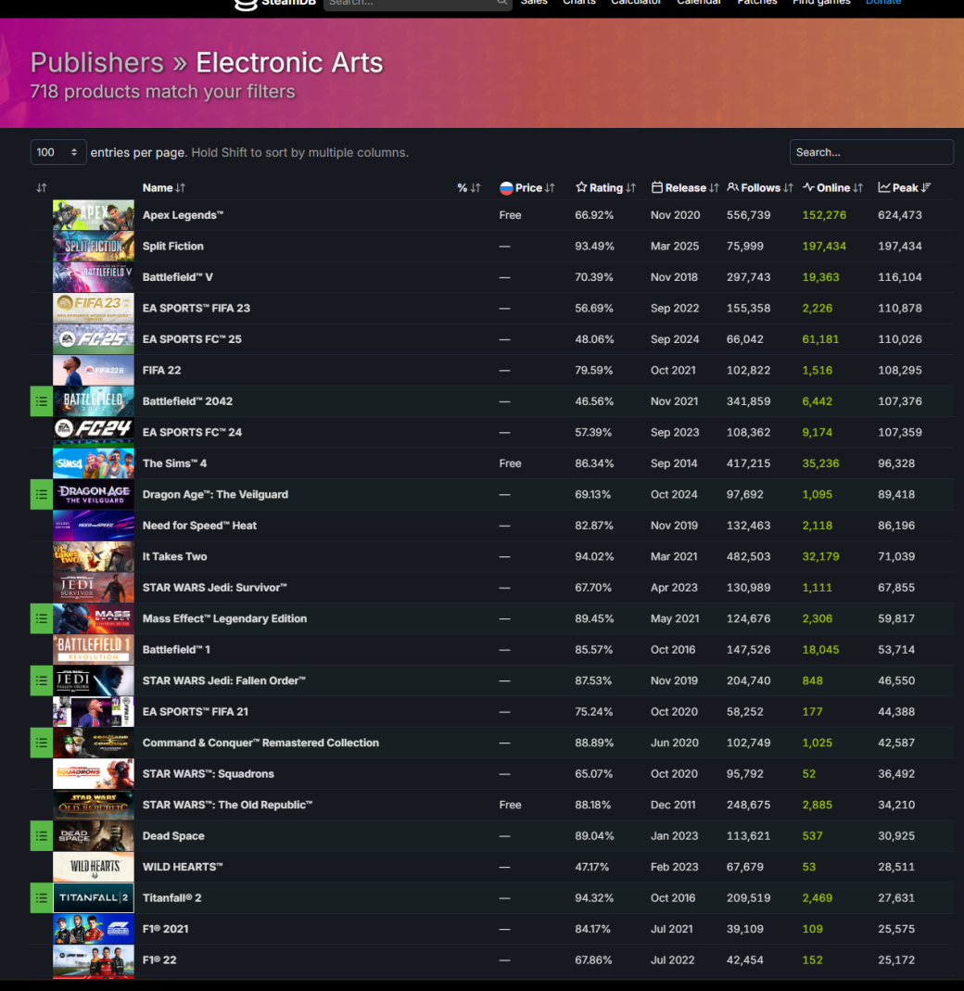
Task: Sort by the Peak column header
Action: pos(905,187)
